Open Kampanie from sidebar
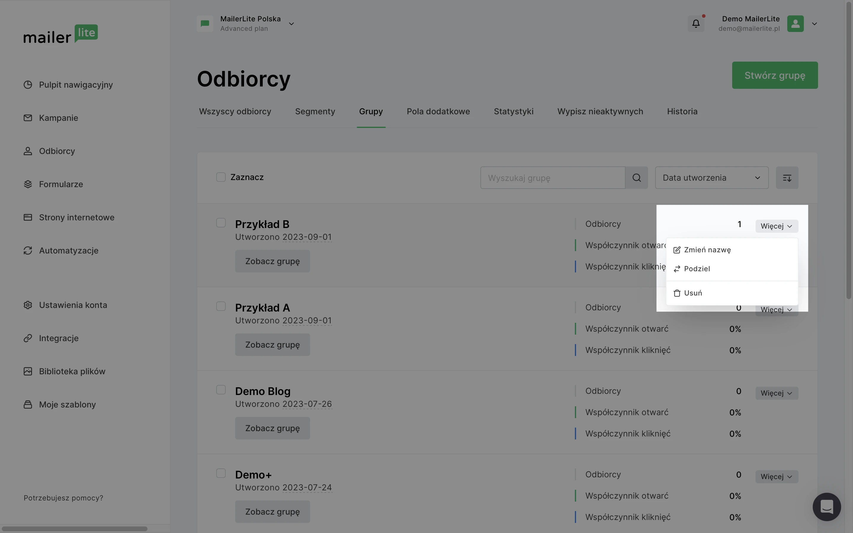Screen dimensions: 853x533 tap(59, 118)
